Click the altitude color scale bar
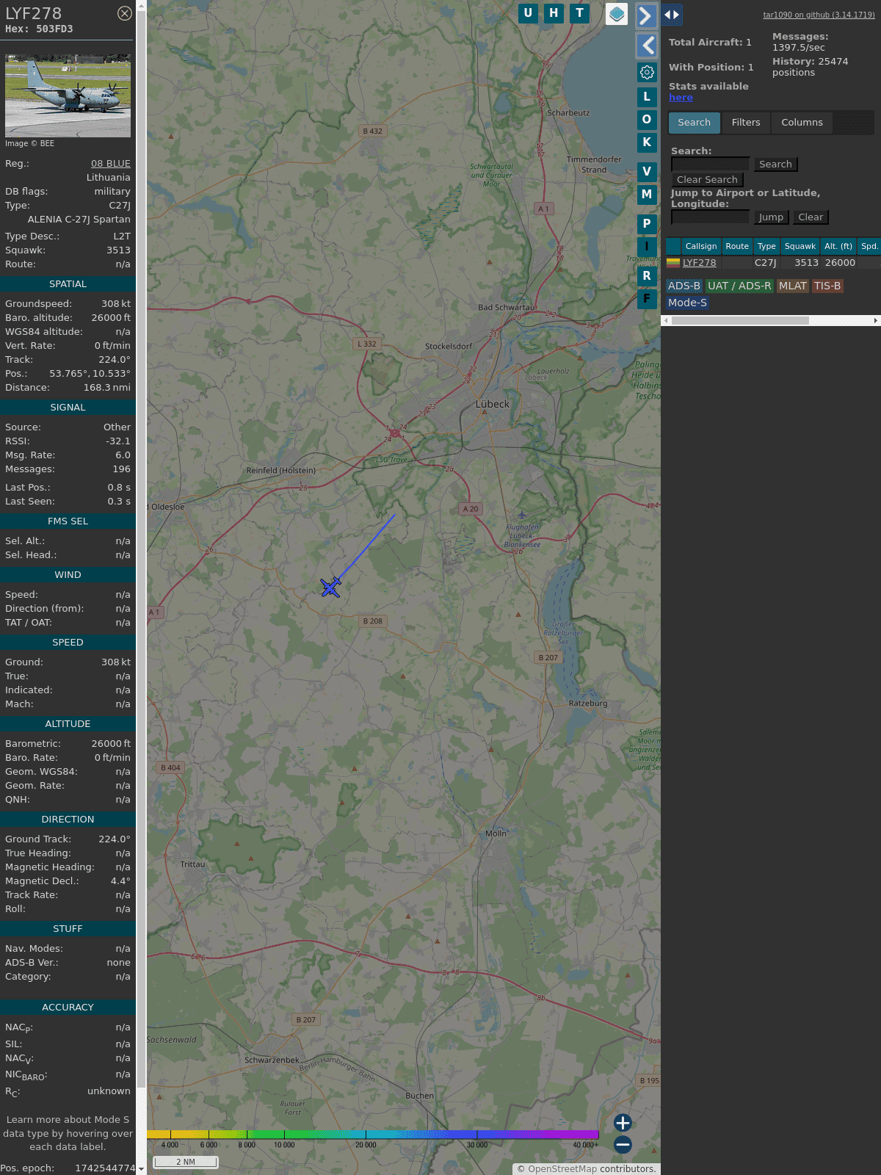This screenshot has height=1175, width=881. click(373, 1135)
